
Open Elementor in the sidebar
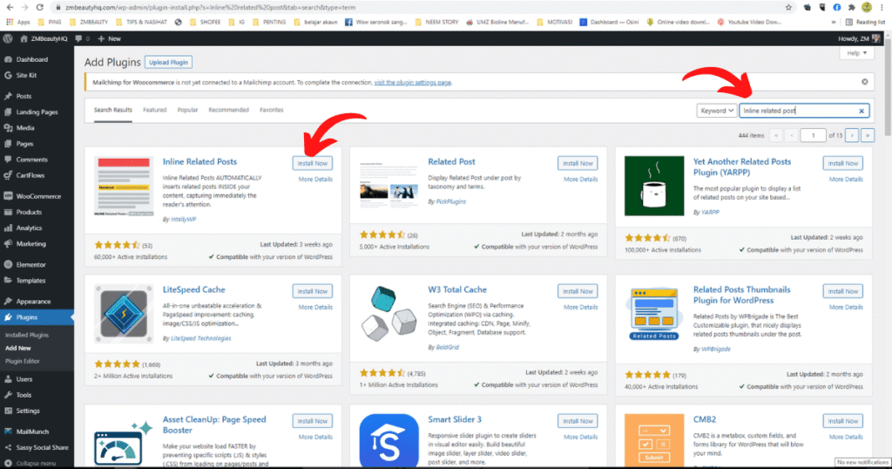[x=30, y=265]
